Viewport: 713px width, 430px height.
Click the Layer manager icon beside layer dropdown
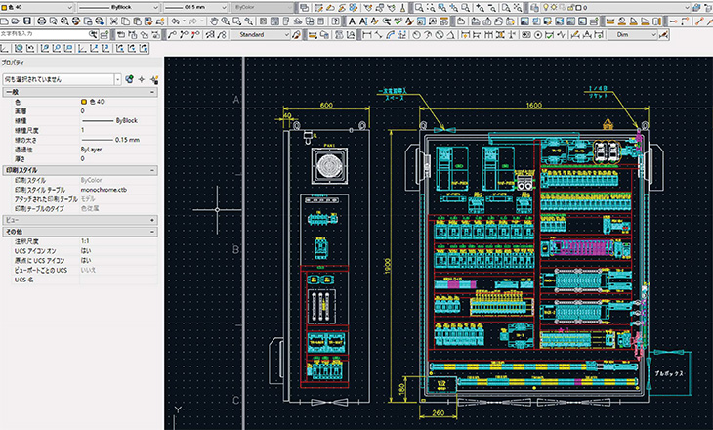534,8
